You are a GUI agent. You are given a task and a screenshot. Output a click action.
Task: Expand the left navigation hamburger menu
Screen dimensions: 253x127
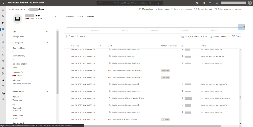(3, 10)
